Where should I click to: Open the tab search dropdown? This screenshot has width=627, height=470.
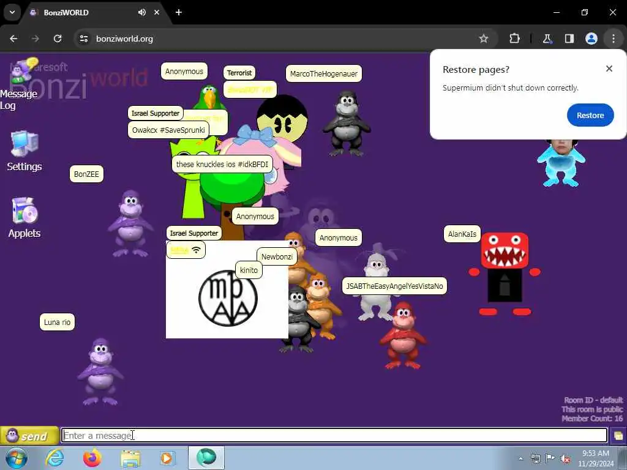click(12, 12)
